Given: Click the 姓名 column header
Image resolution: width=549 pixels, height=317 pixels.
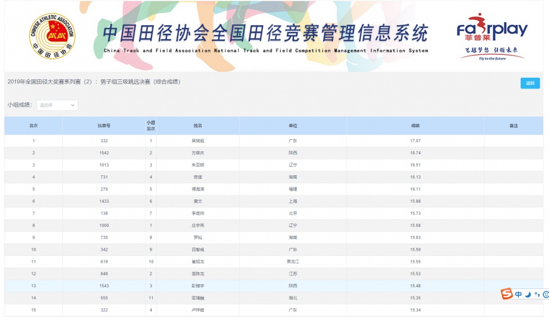Looking at the screenshot, I should pyautogui.click(x=198, y=125).
